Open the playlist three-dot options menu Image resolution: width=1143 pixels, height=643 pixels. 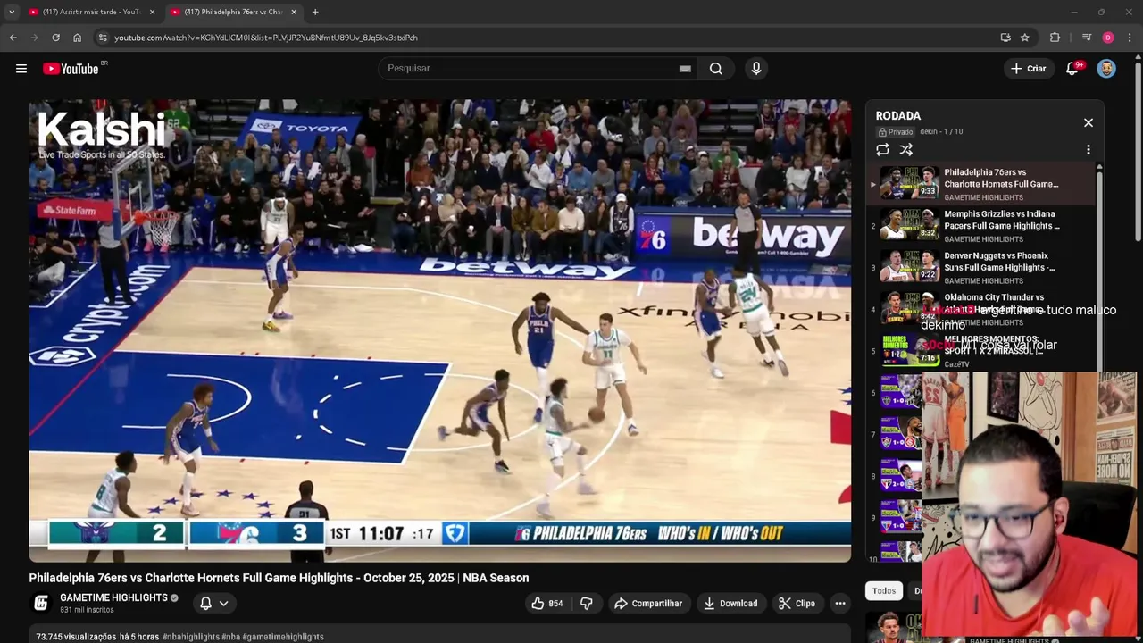pyautogui.click(x=1089, y=150)
